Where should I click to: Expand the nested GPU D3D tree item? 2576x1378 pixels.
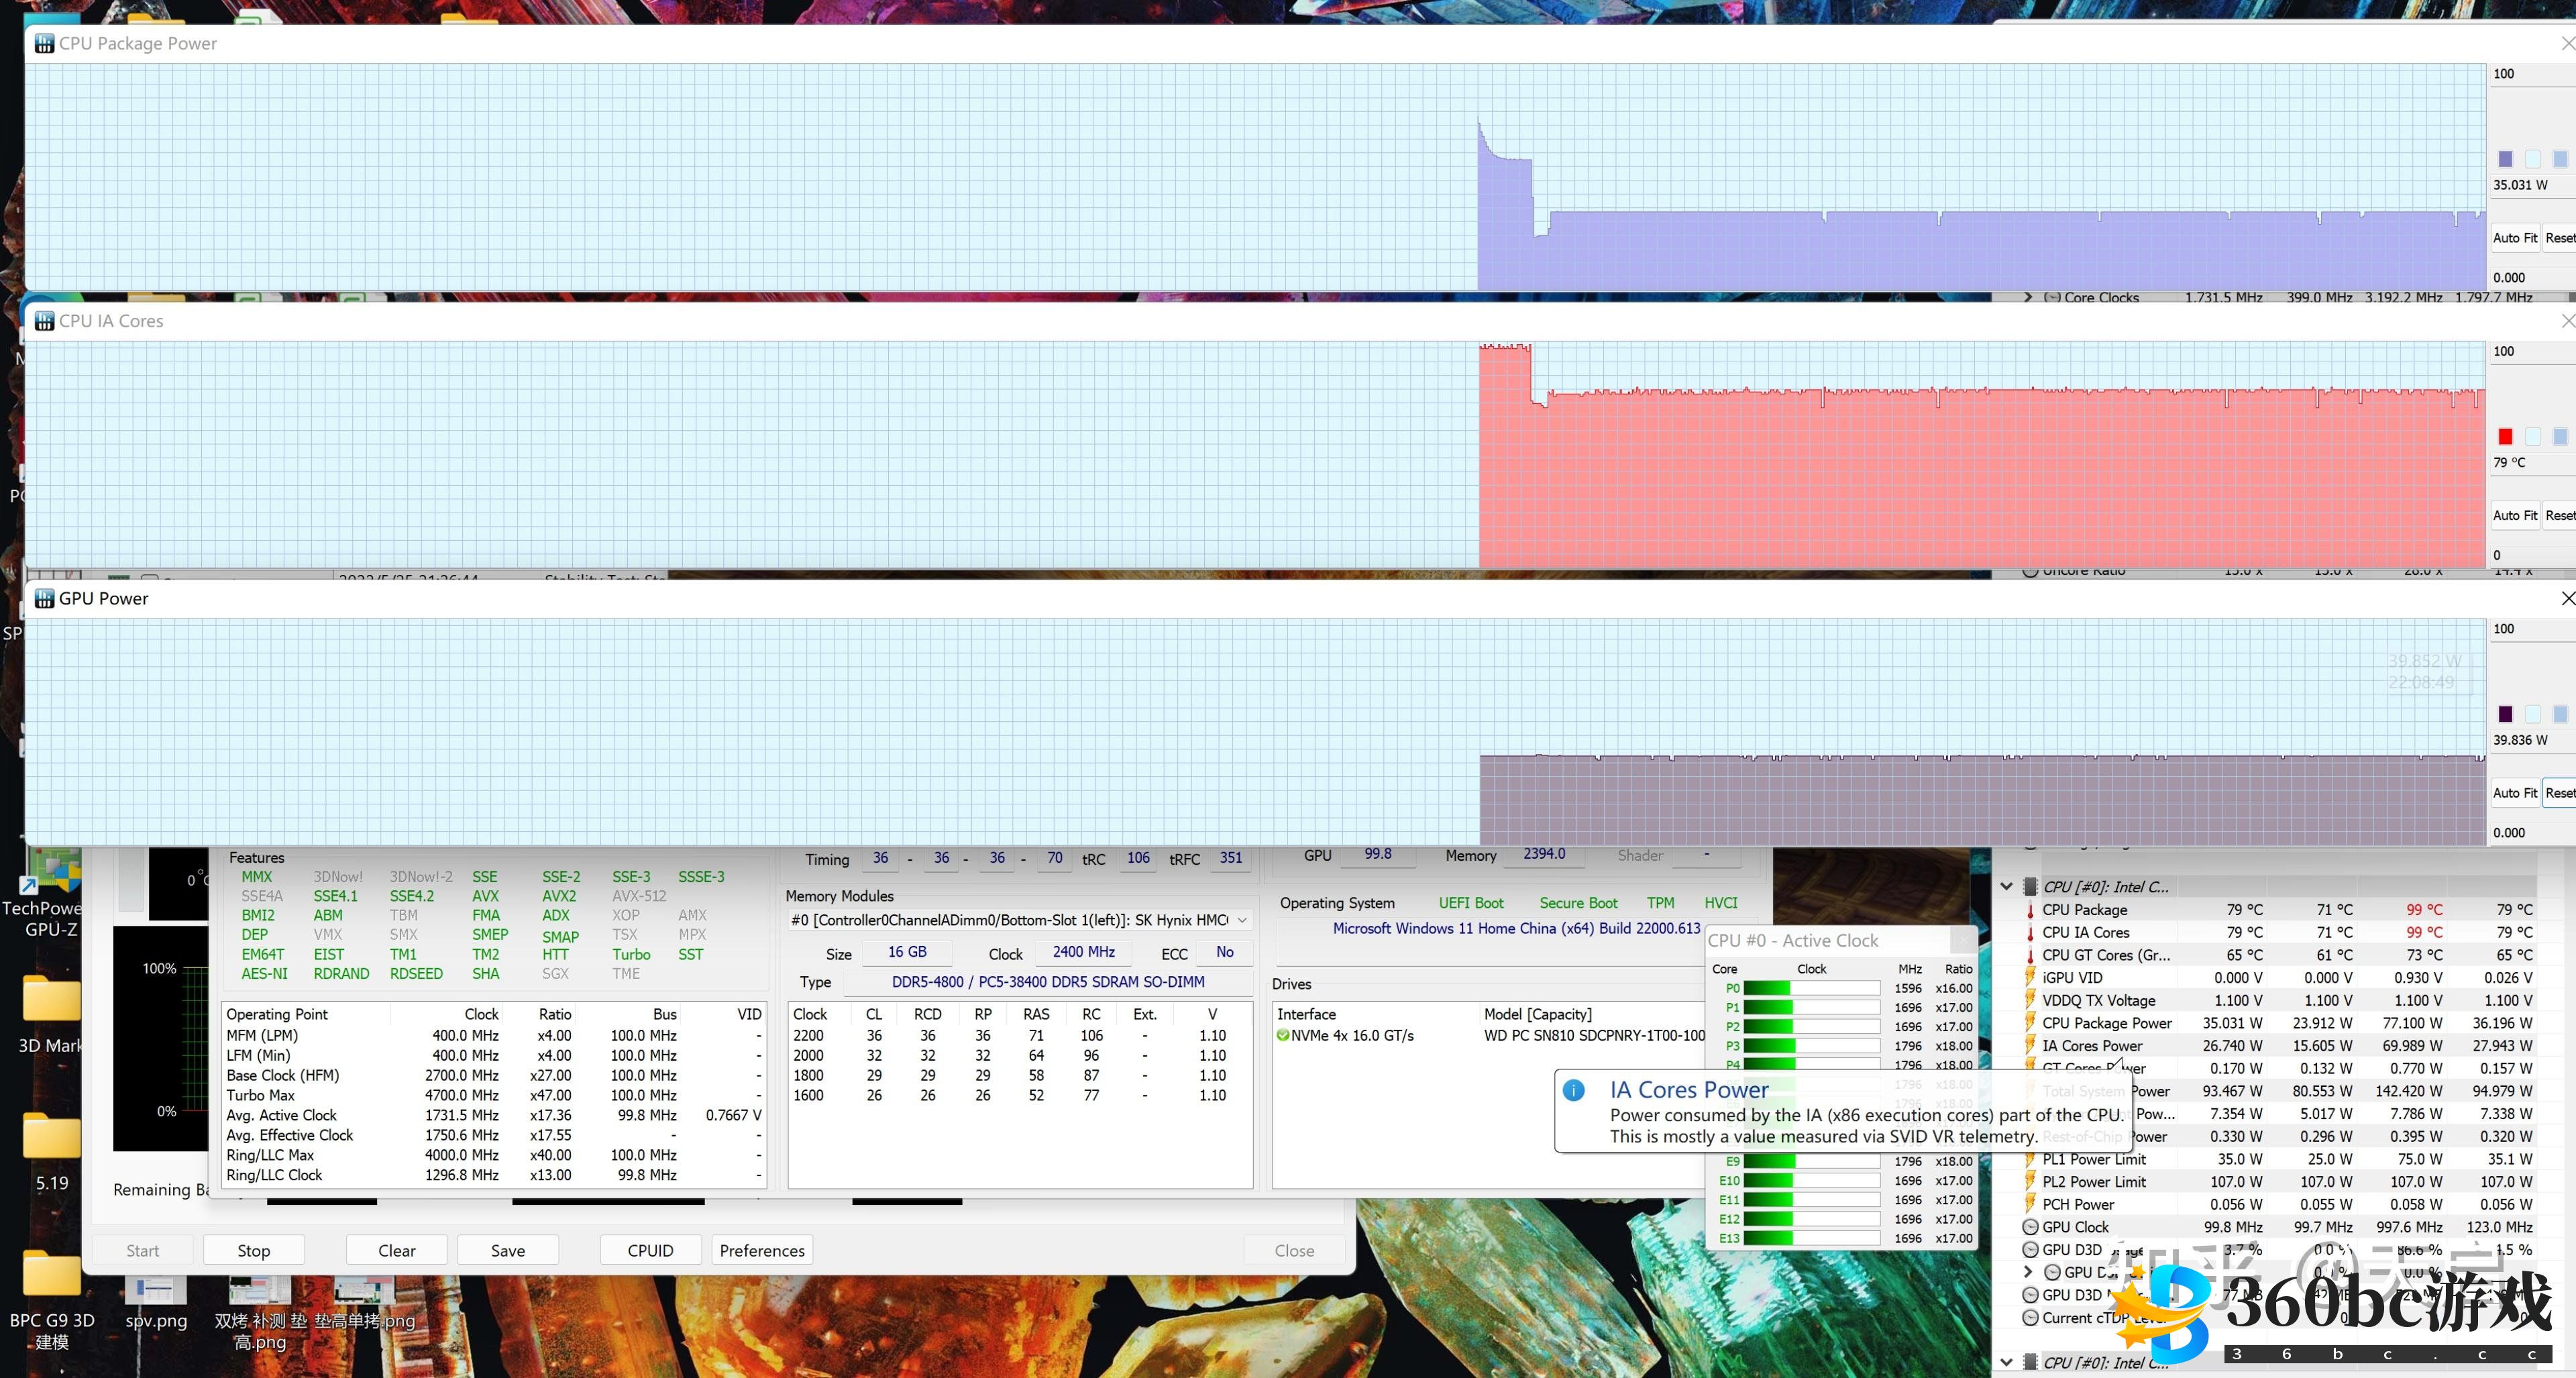click(2027, 1272)
